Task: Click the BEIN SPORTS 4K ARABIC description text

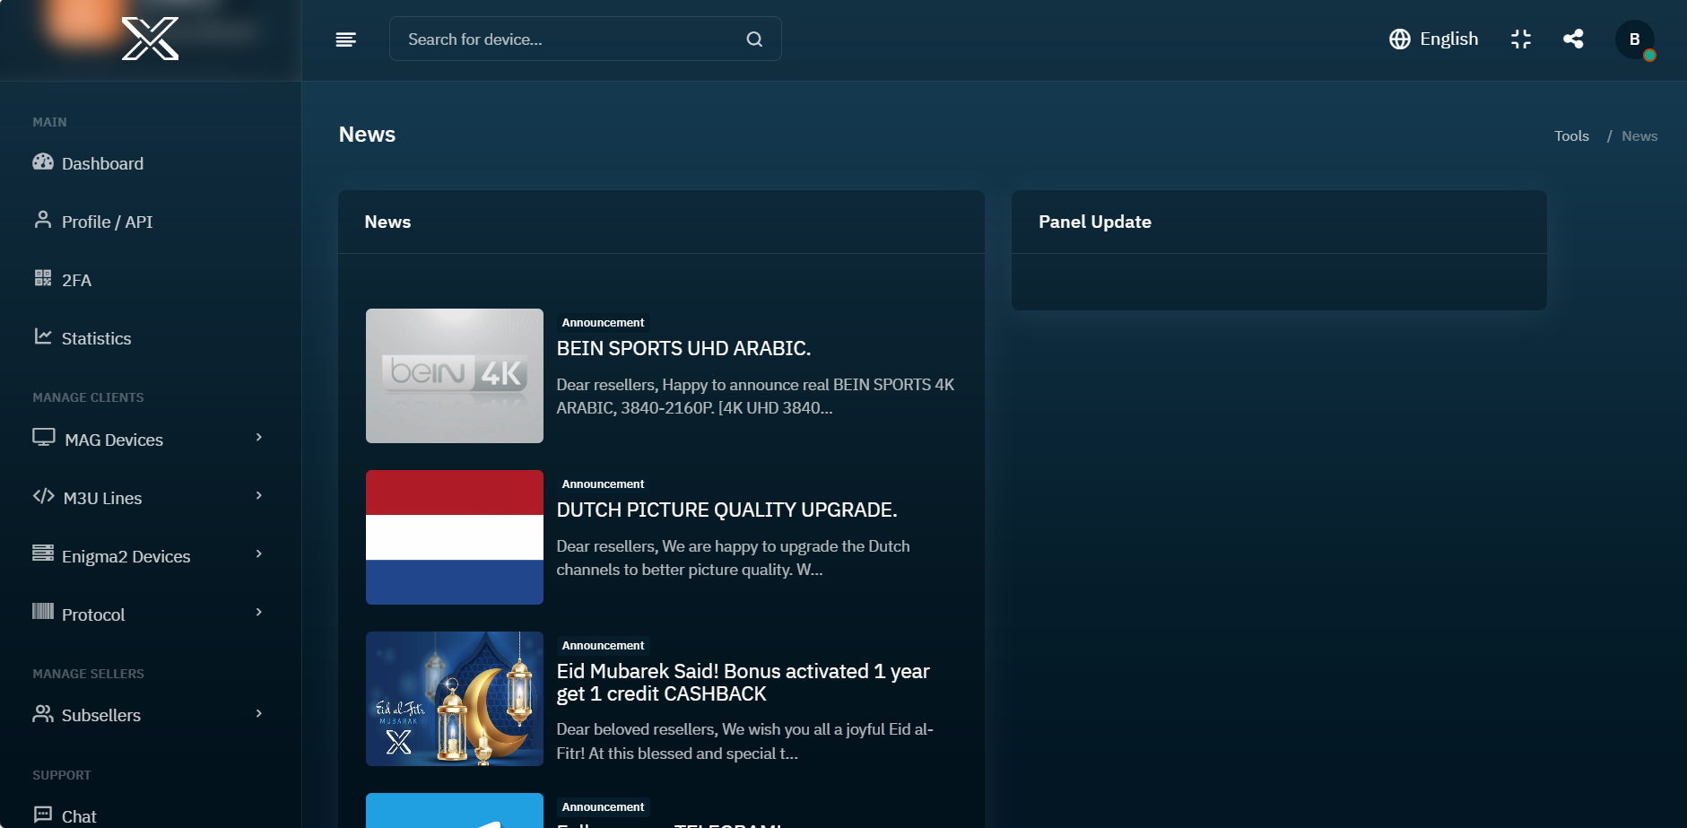Action: (x=755, y=397)
